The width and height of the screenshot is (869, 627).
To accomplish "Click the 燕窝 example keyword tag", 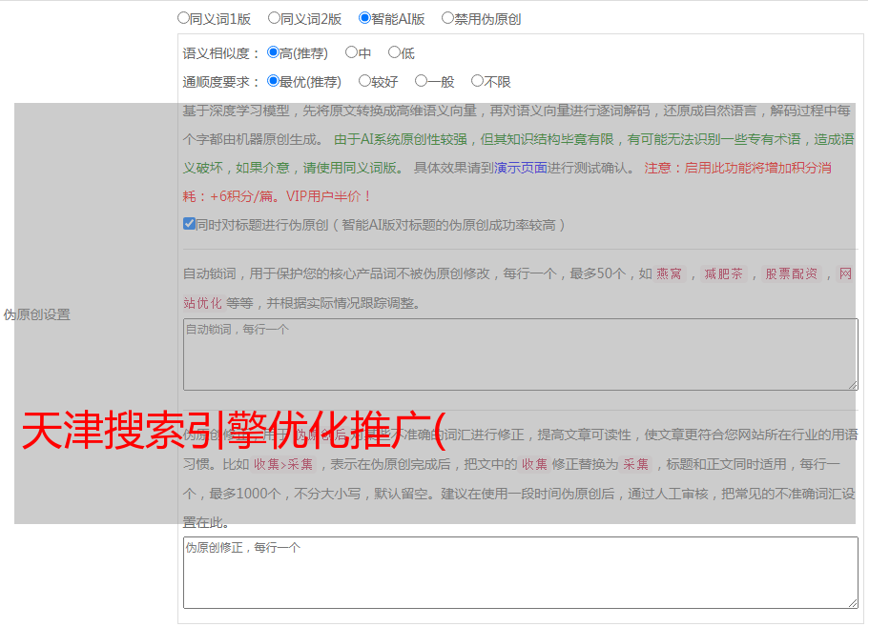I will (x=669, y=274).
